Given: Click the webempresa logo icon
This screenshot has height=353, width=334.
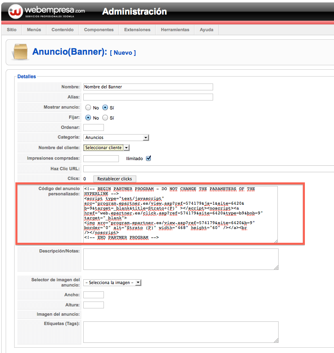Looking at the screenshot, I should tap(15, 11).
